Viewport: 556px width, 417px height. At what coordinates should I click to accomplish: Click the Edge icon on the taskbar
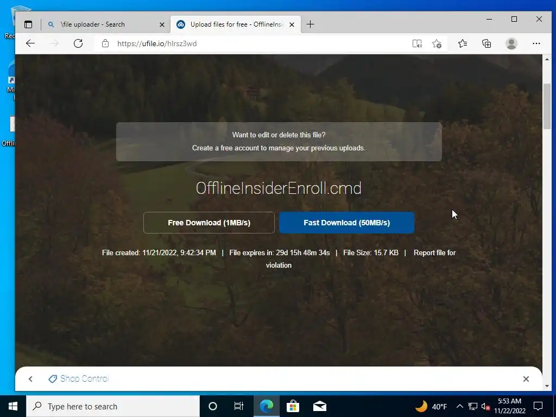(x=266, y=406)
